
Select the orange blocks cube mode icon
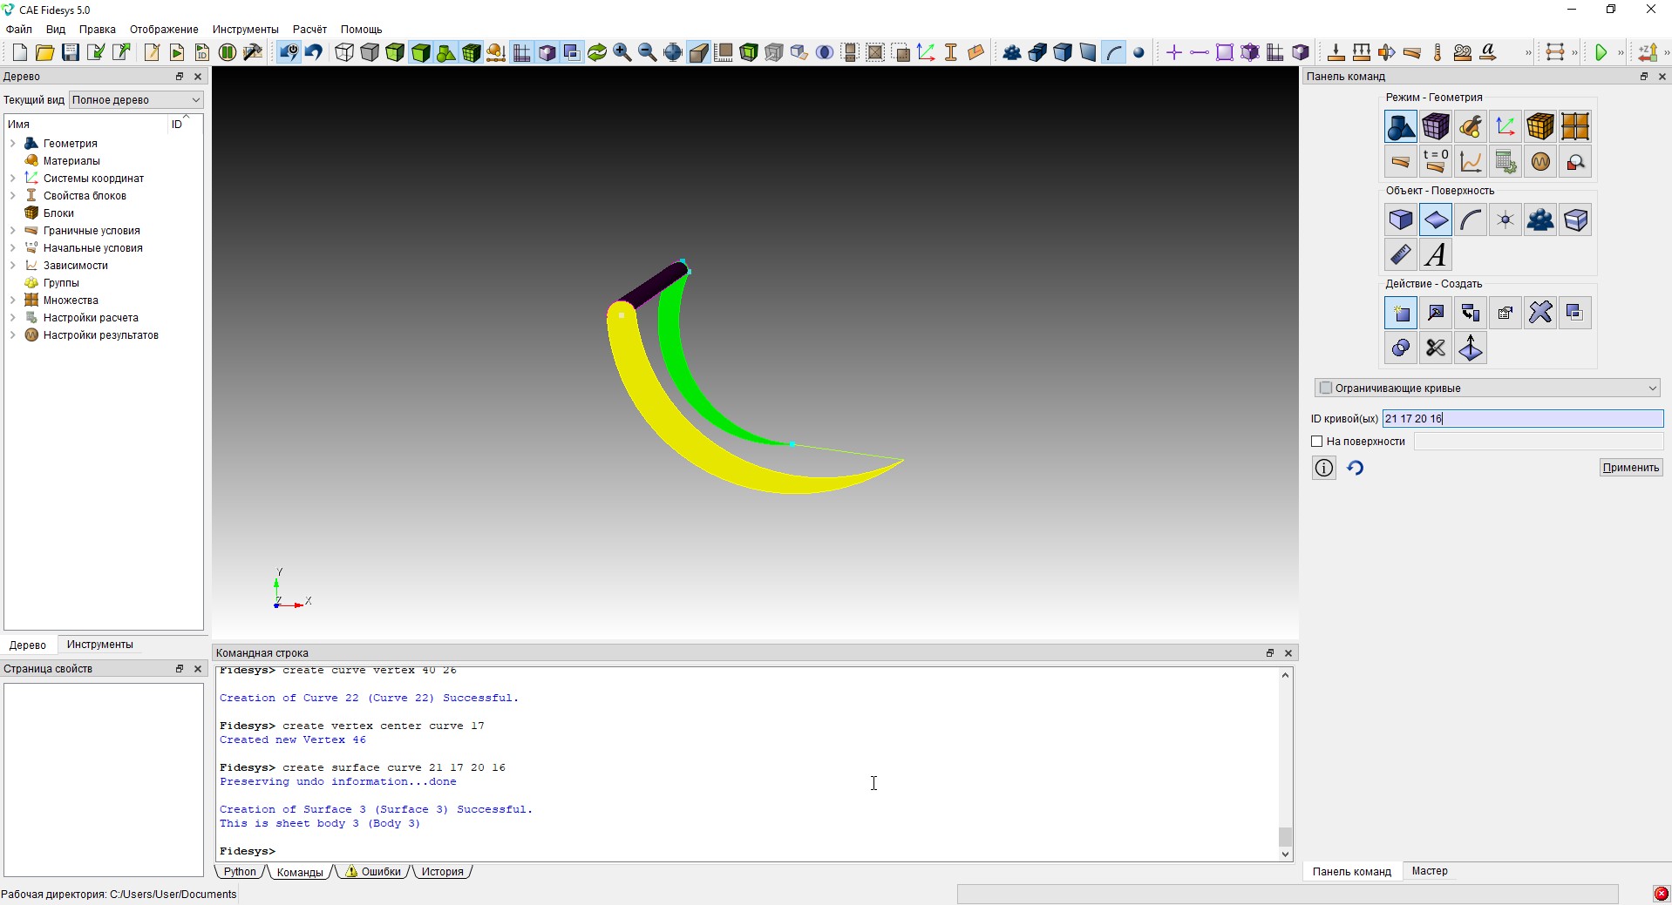pyautogui.click(x=1540, y=127)
